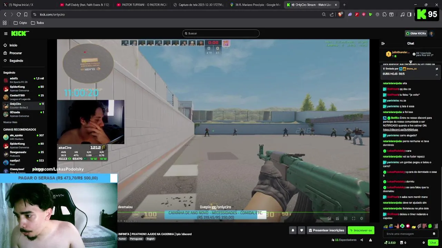Viewport: 442px width, 248px height.
Task: Open emoji picker in message box
Action: click(434, 234)
